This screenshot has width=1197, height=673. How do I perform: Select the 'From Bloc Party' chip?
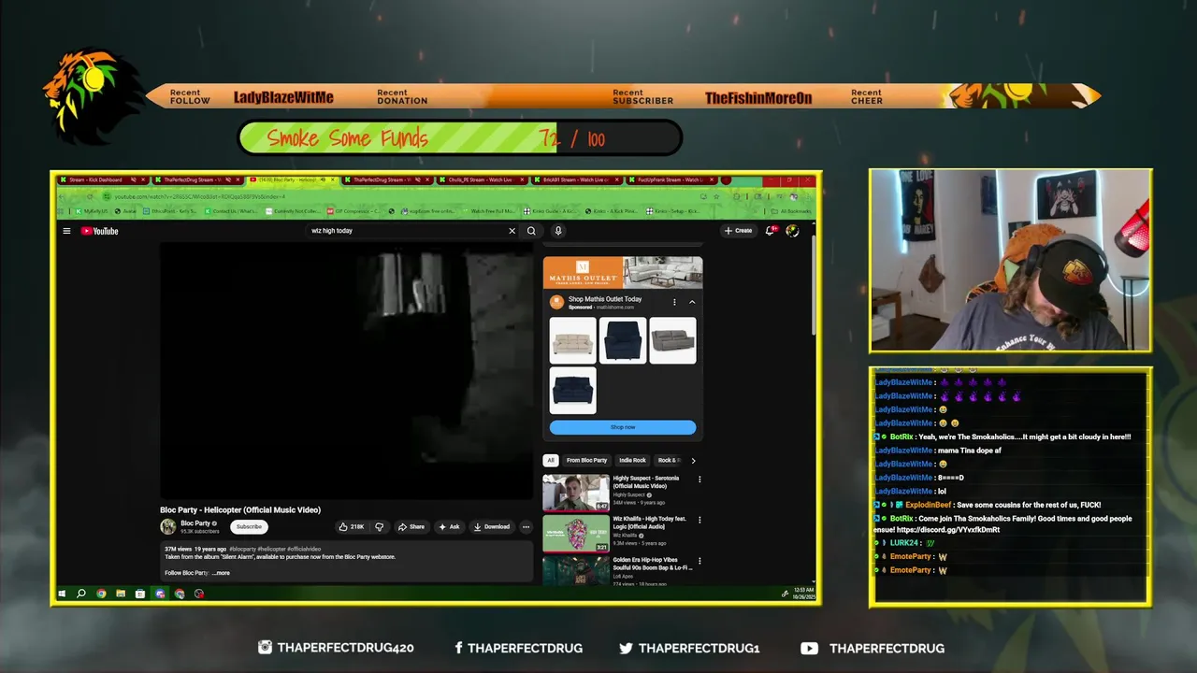click(x=587, y=460)
